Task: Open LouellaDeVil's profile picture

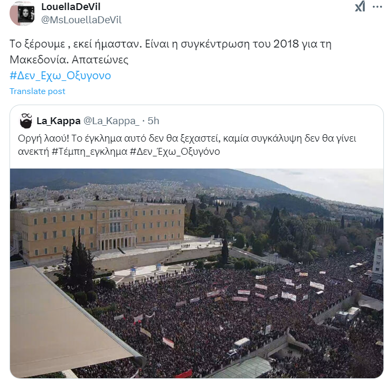Action: [22, 14]
